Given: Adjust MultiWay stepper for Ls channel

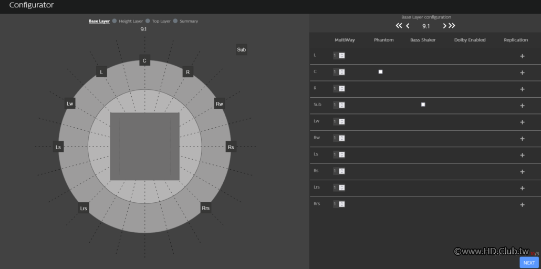Looking at the screenshot, I should tap(341, 154).
